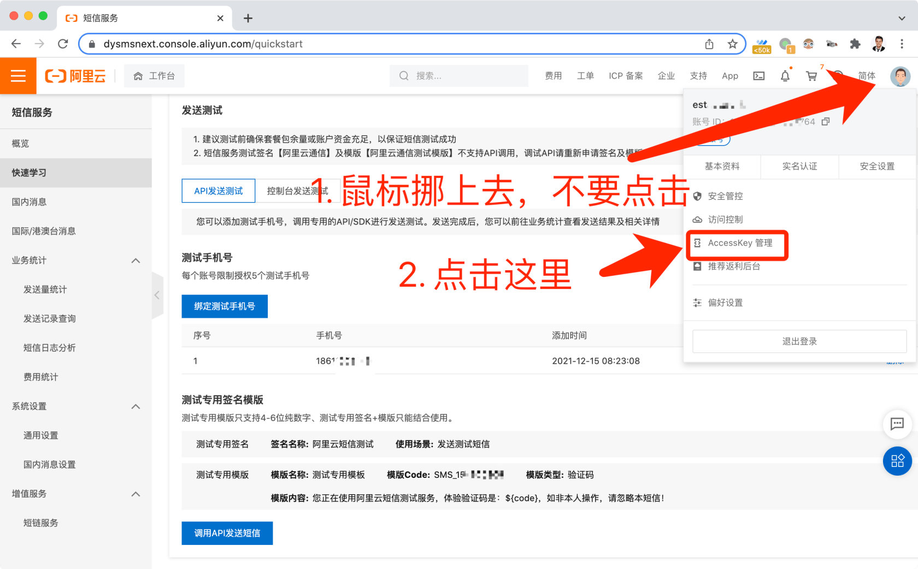Open the 工单 top menu
The height and width of the screenshot is (569, 918).
tap(585, 76)
